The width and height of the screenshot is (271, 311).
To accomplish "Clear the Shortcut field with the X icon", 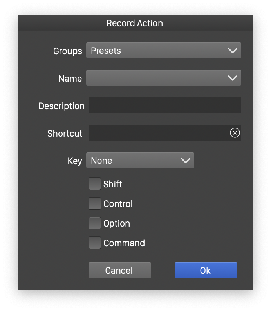I will 235,133.
